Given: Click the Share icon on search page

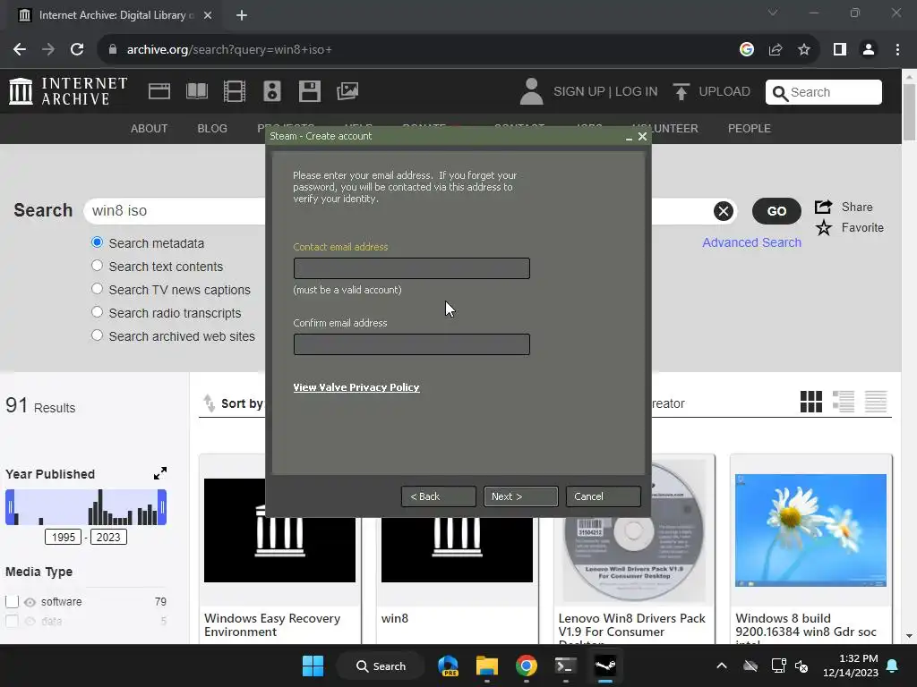Looking at the screenshot, I should [x=824, y=207].
